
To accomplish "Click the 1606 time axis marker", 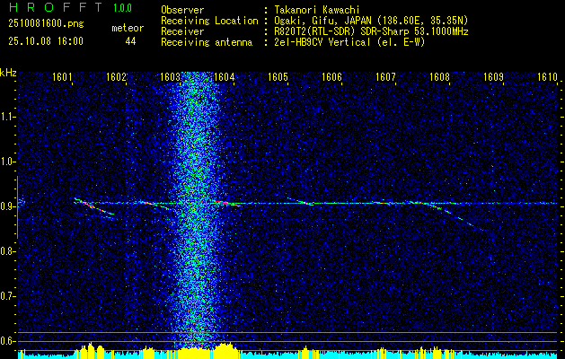I will click(331, 76).
